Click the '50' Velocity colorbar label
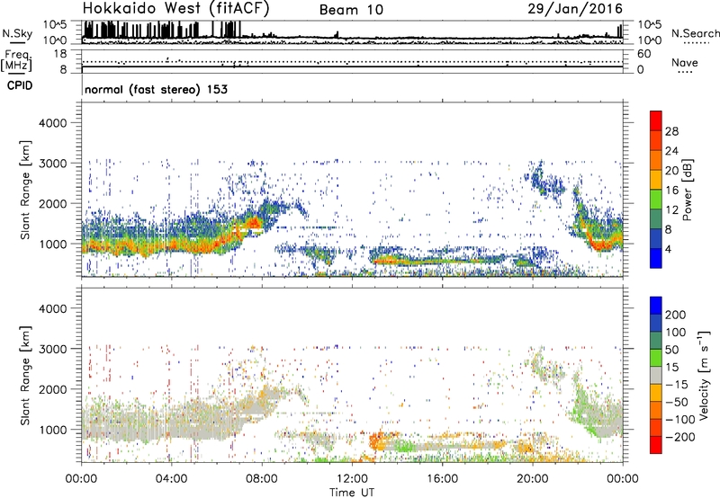 672,350
